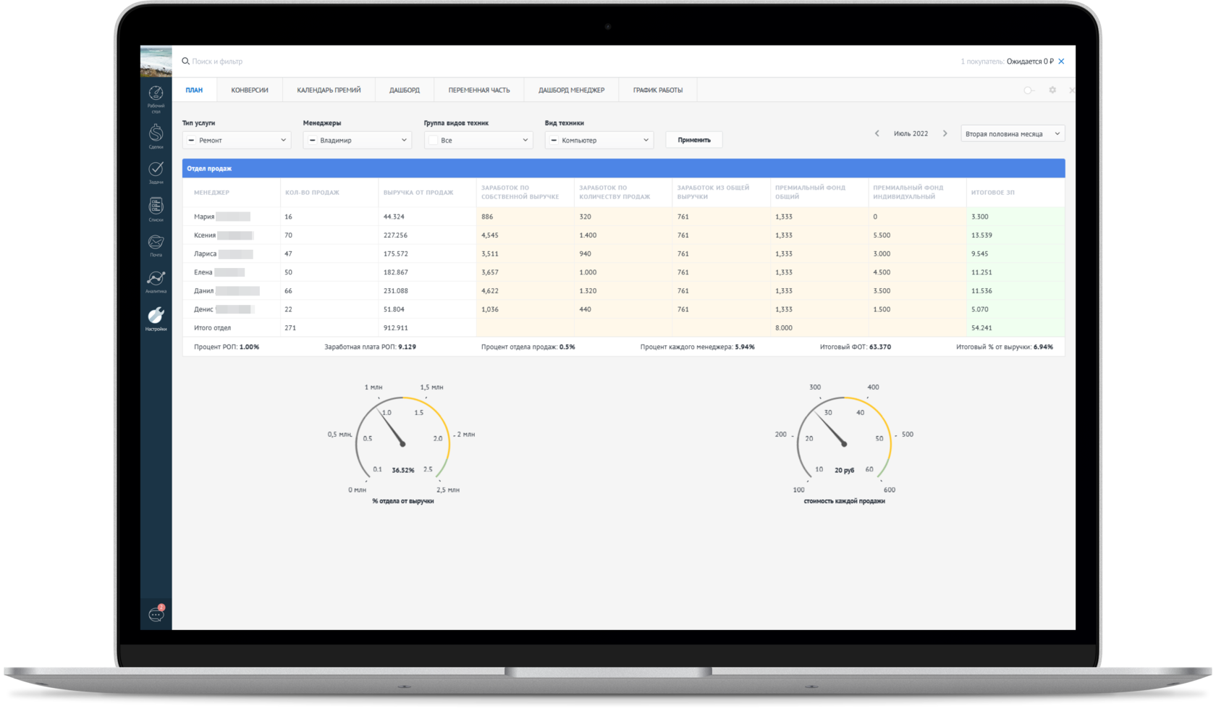
Task: Expand the Менеджеры dropdown list
Action: (403, 140)
